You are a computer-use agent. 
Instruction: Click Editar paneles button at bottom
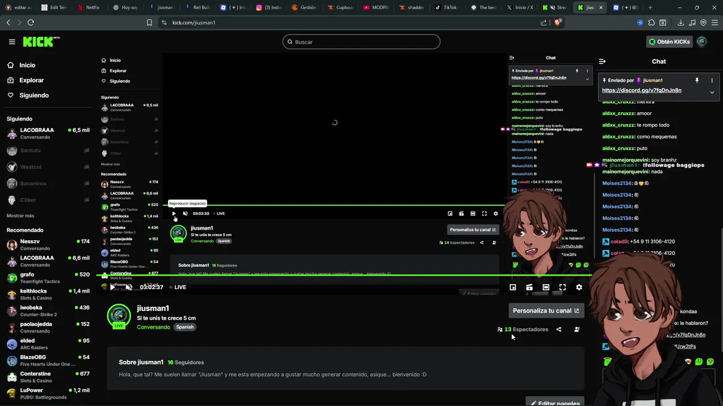554,401
